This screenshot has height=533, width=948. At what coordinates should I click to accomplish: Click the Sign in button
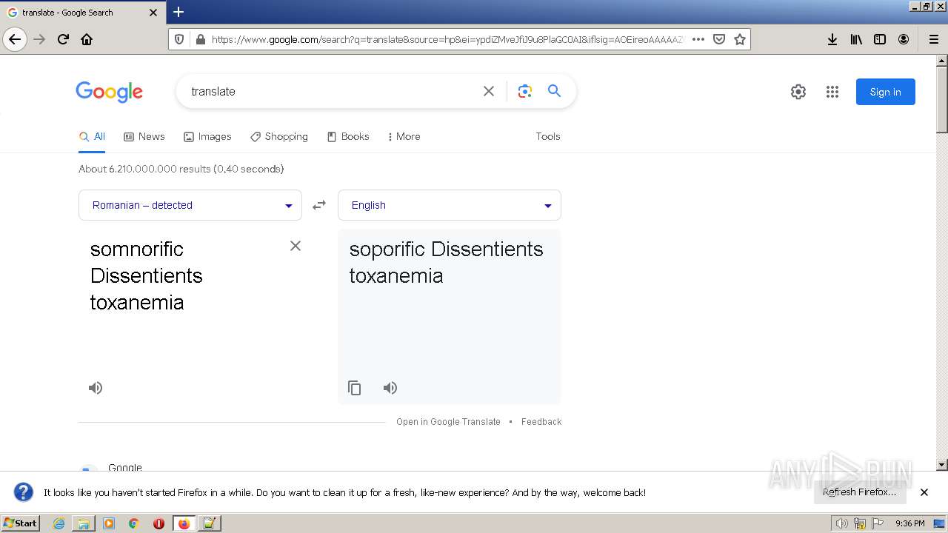coord(886,92)
